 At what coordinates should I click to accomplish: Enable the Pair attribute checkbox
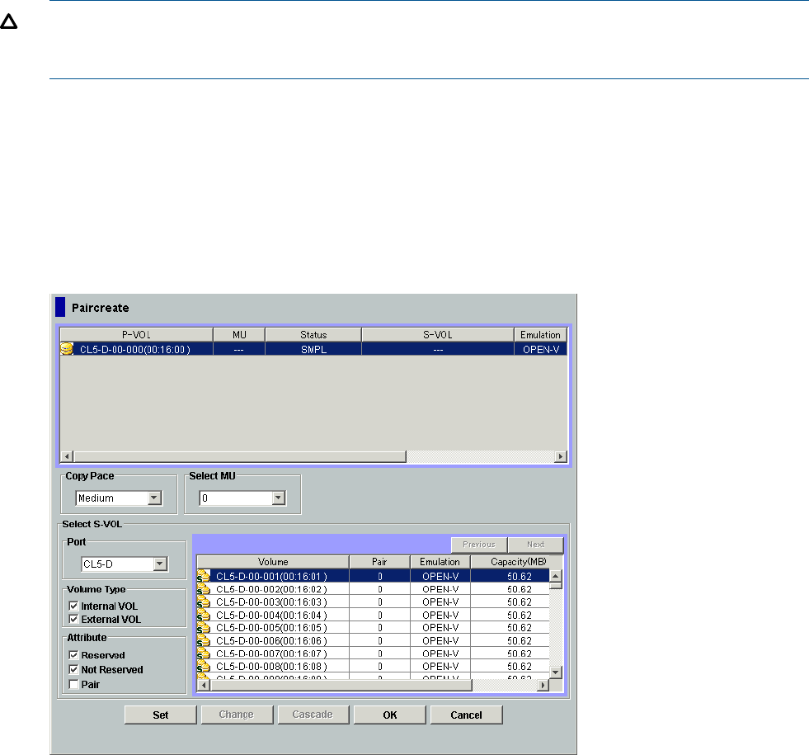pyautogui.click(x=73, y=685)
